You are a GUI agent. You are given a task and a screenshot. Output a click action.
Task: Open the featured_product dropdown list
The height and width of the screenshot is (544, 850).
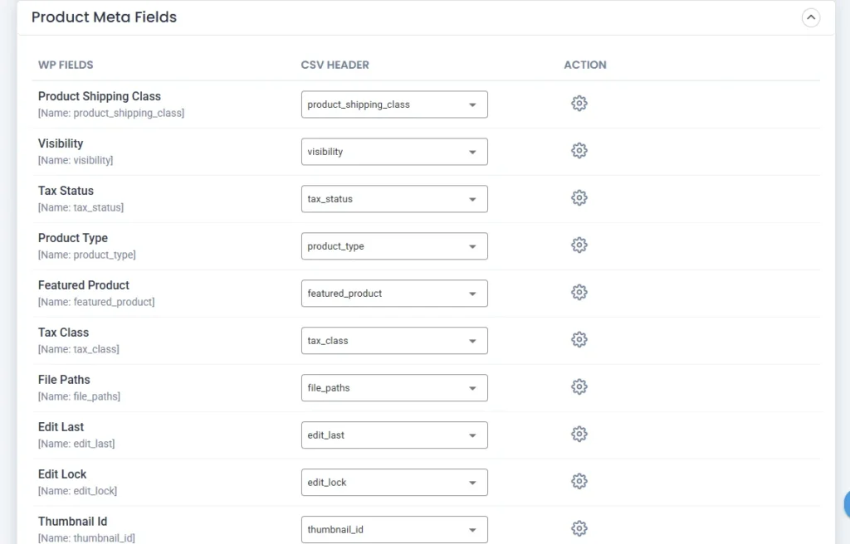click(x=394, y=294)
